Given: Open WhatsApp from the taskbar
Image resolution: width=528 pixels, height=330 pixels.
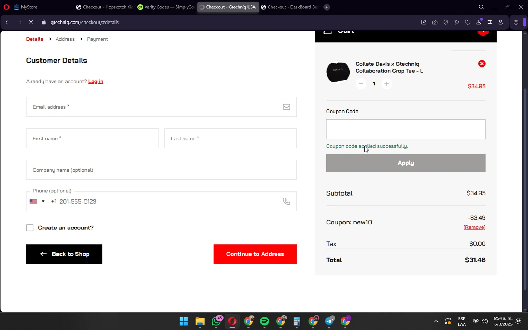Looking at the screenshot, I should click(216, 321).
